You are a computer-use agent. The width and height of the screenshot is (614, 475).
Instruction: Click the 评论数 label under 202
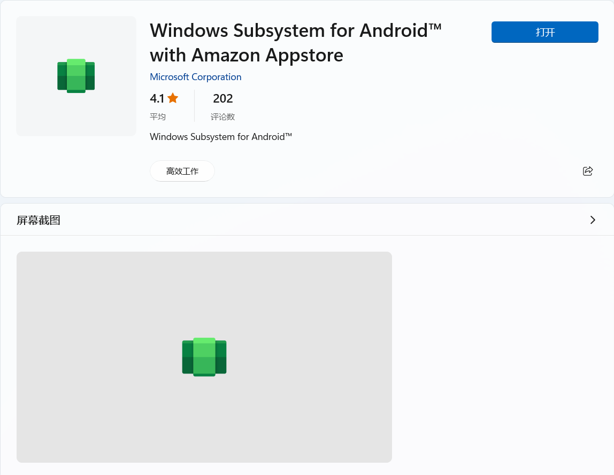(222, 116)
